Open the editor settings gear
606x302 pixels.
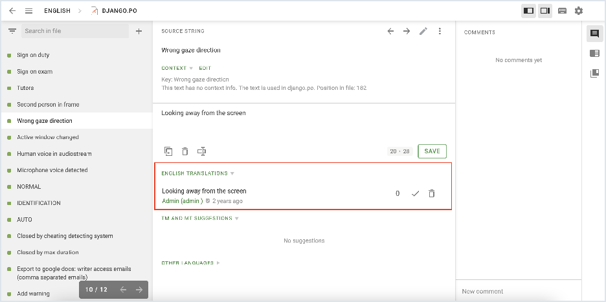click(x=579, y=11)
